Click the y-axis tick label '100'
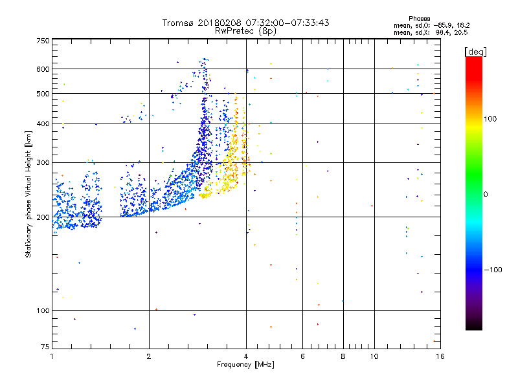The height and width of the screenshot is (388, 518). [x=43, y=311]
